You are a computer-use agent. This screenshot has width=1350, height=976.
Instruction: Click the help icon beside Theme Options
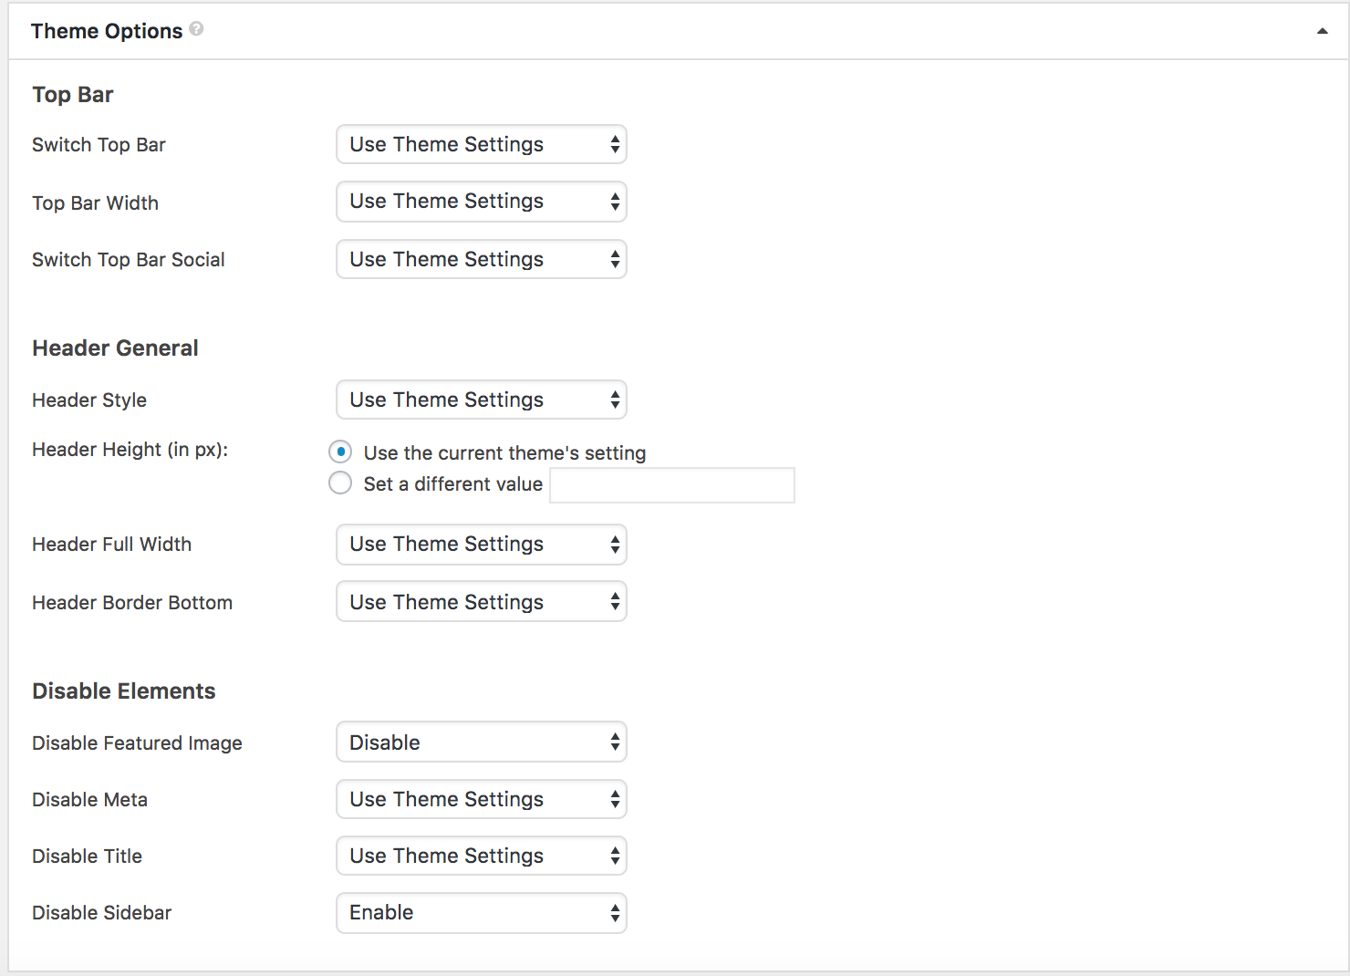pos(196,29)
